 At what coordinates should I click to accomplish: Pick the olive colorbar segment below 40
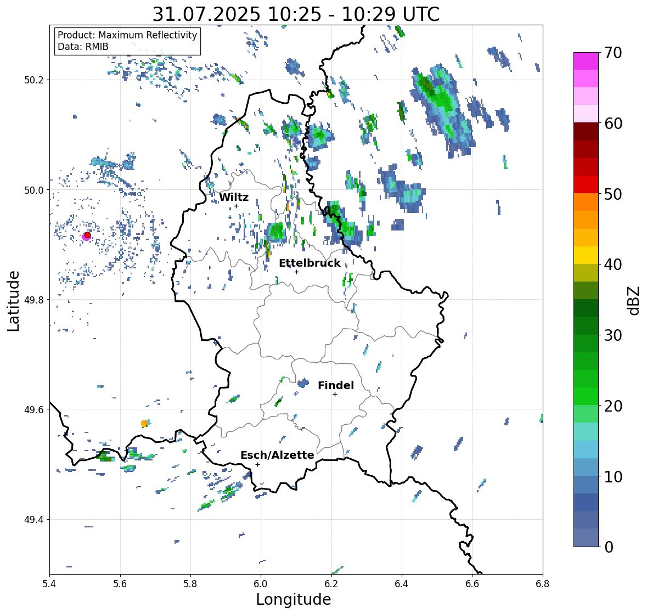coord(586,273)
